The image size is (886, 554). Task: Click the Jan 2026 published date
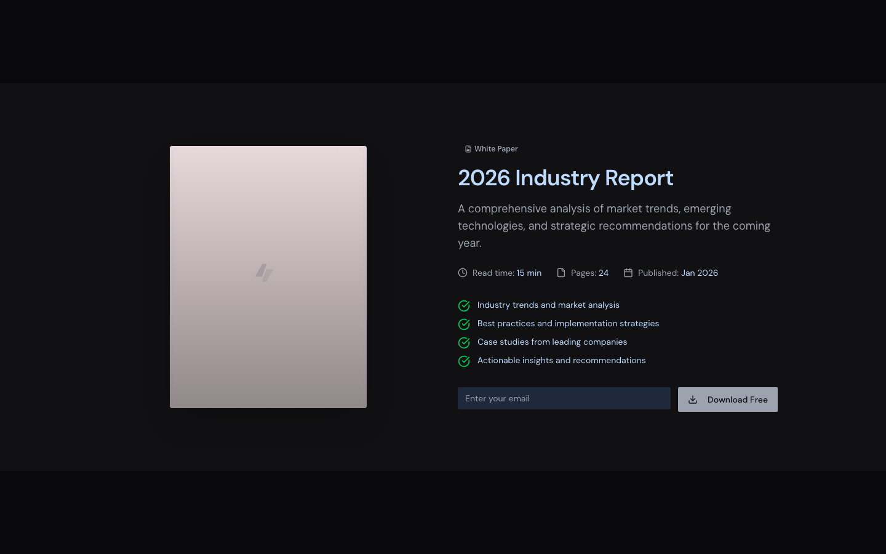tap(699, 273)
